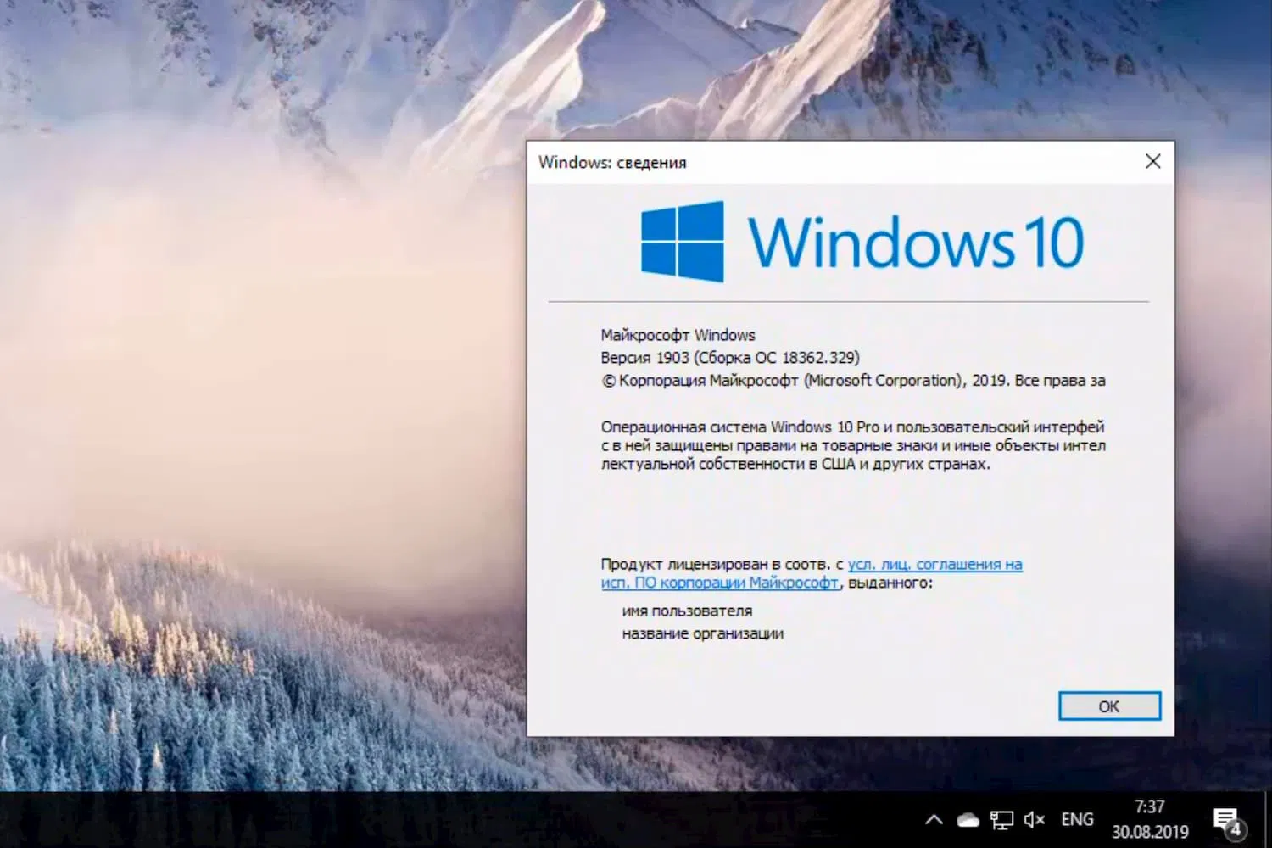
Task: Select the 'имя пользователя' text line
Action: [687, 611]
